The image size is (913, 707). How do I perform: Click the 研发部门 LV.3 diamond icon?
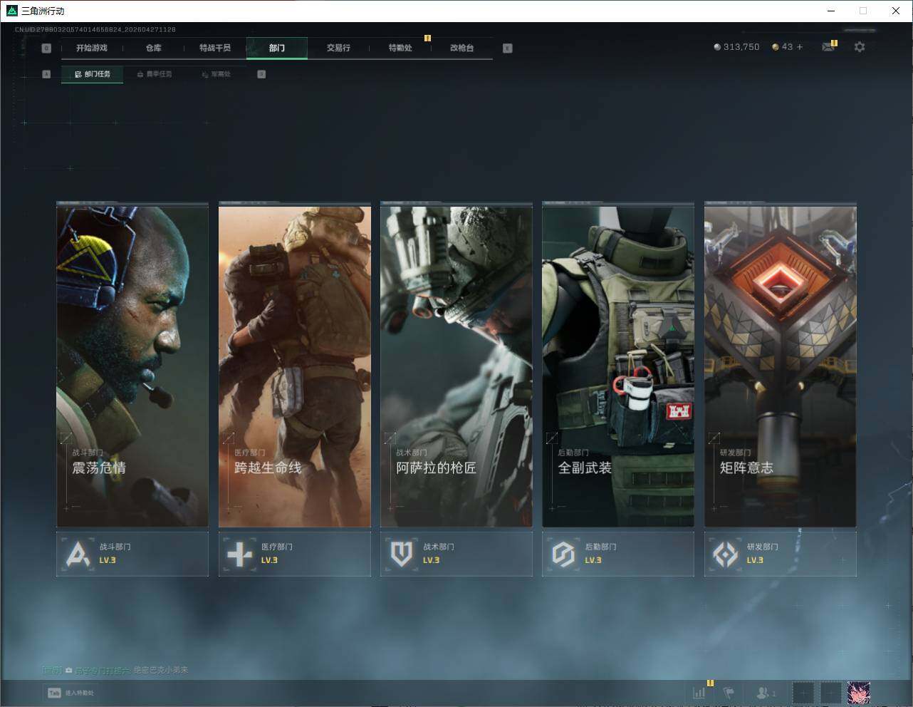[726, 554]
